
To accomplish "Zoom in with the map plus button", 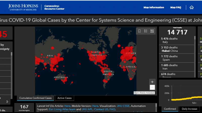I will point(152,82).
